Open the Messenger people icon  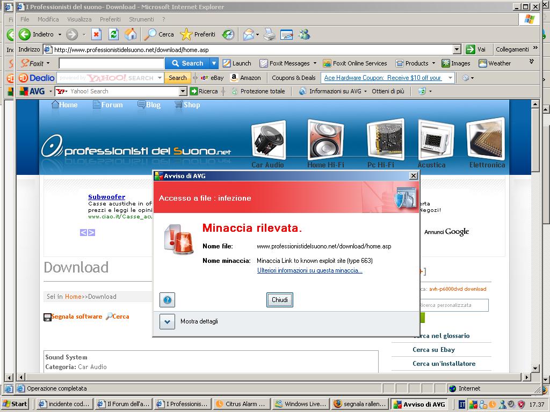[x=305, y=34]
